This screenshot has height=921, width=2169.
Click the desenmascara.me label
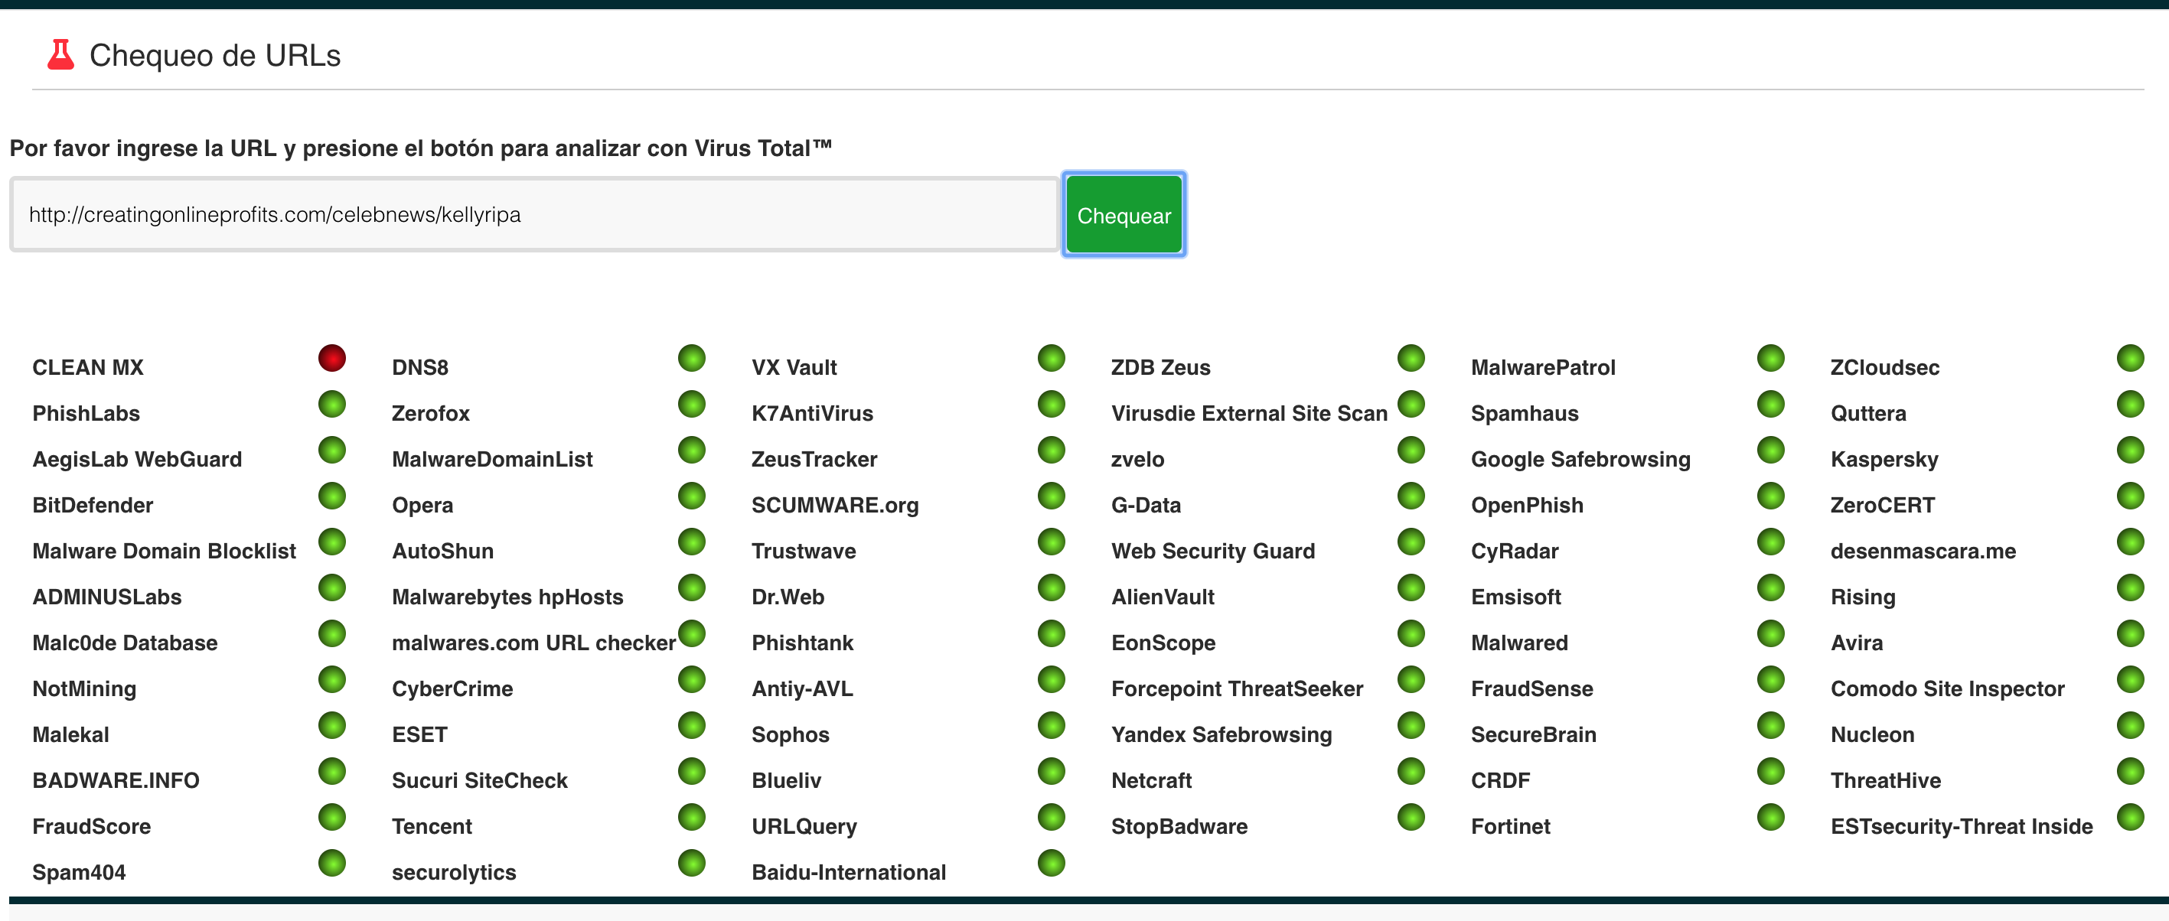(x=1923, y=551)
